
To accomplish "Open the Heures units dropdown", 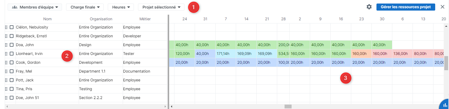I will (x=121, y=7).
